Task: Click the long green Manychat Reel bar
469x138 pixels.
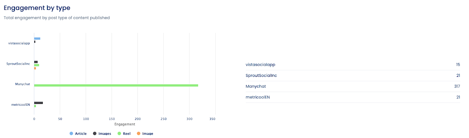Action: (116, 85)
